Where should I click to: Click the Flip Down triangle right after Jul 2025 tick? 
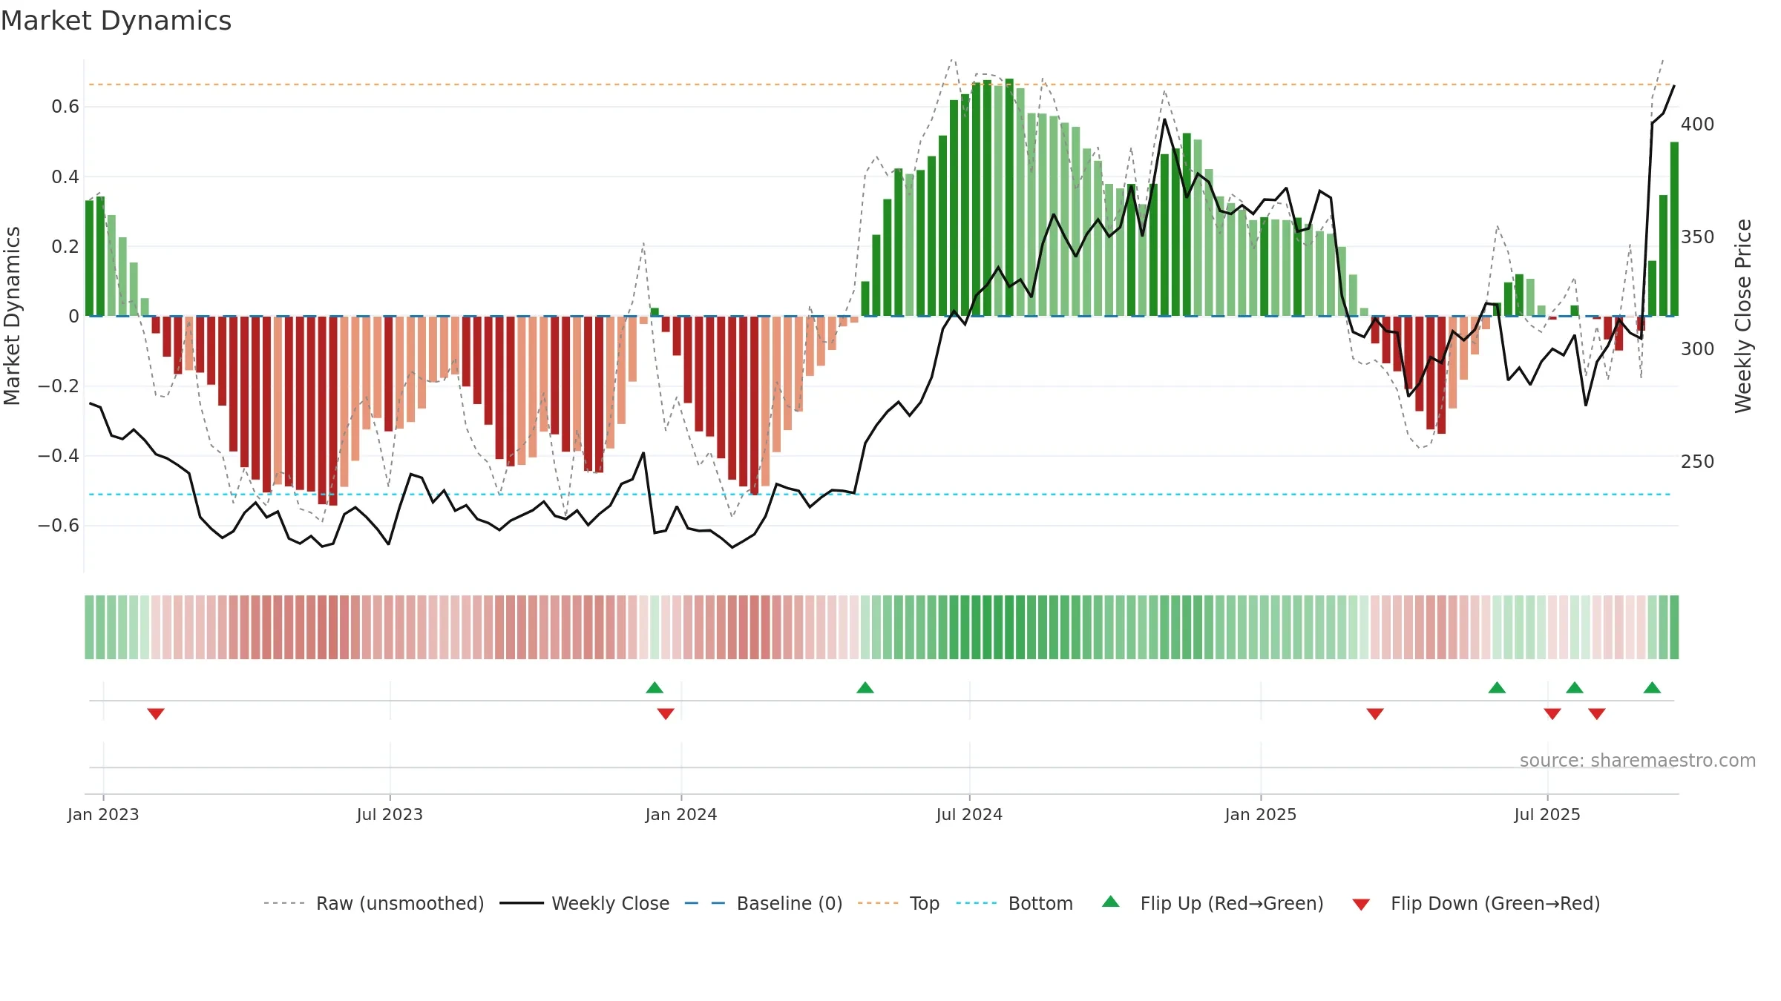pyautogui.click(x=1552, y=713)
